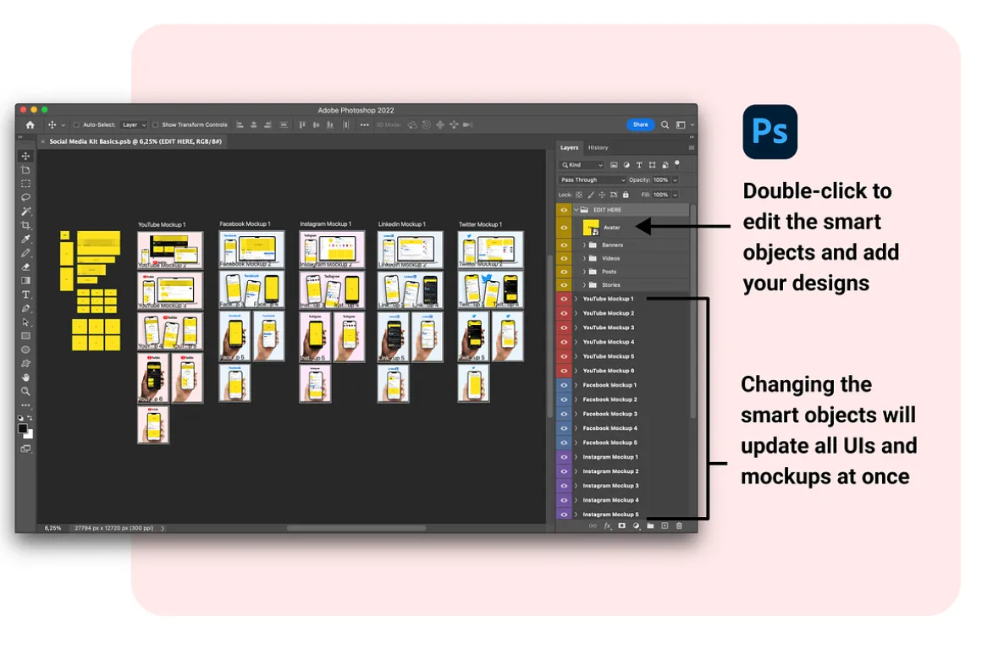This screenshot has width=982, height=655.
Task: Hide the Instagram Mockup 1 layer eye
Action: pos(564,457)
